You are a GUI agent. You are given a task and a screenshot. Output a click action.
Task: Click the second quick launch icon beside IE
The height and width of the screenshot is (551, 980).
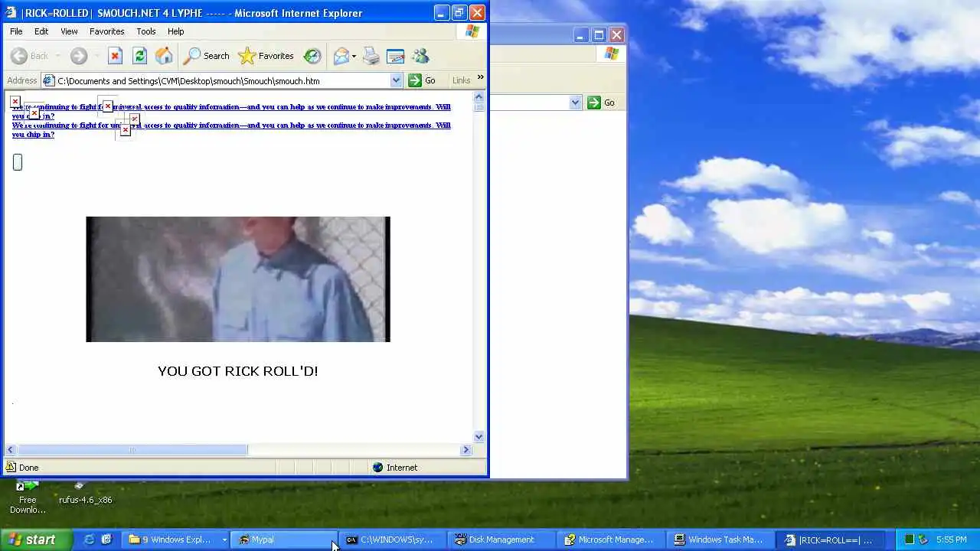(x=106, y=540)
